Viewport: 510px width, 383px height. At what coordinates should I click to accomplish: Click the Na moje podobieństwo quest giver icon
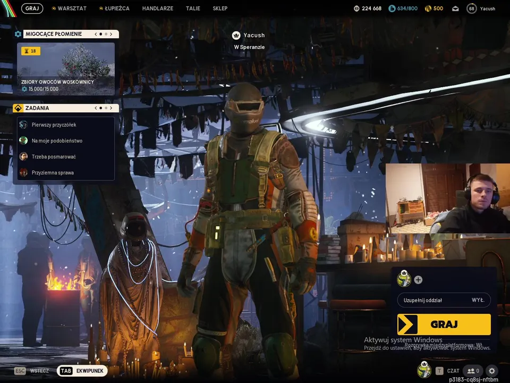pos(23,140)
